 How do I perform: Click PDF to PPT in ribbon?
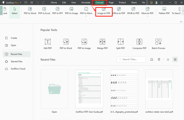58,11
